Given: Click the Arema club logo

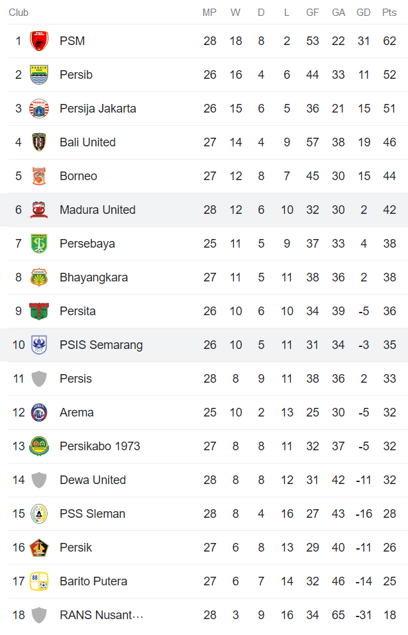Looking at the screenshot, I should 39,412.
